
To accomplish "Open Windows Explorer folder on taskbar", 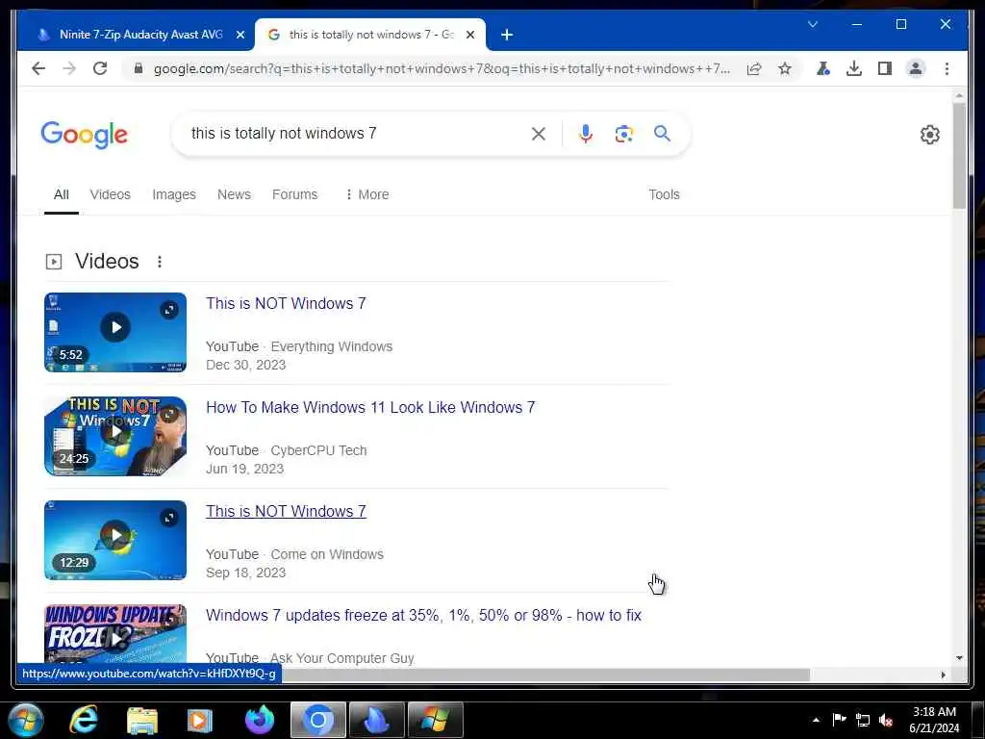I will click(142, 720).
